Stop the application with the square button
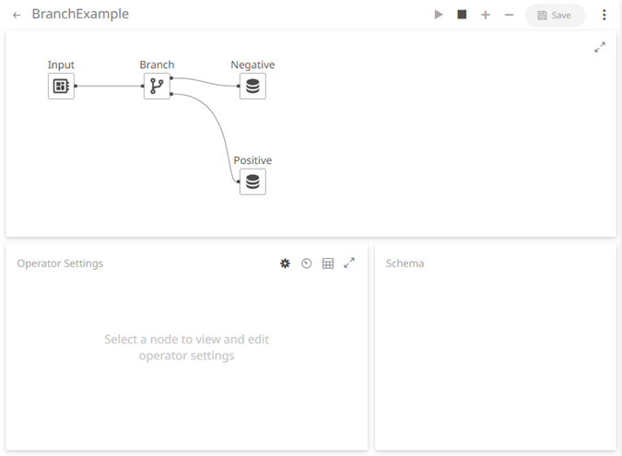The width and height of the screenshot is (622, 456). tap(462, 15)
